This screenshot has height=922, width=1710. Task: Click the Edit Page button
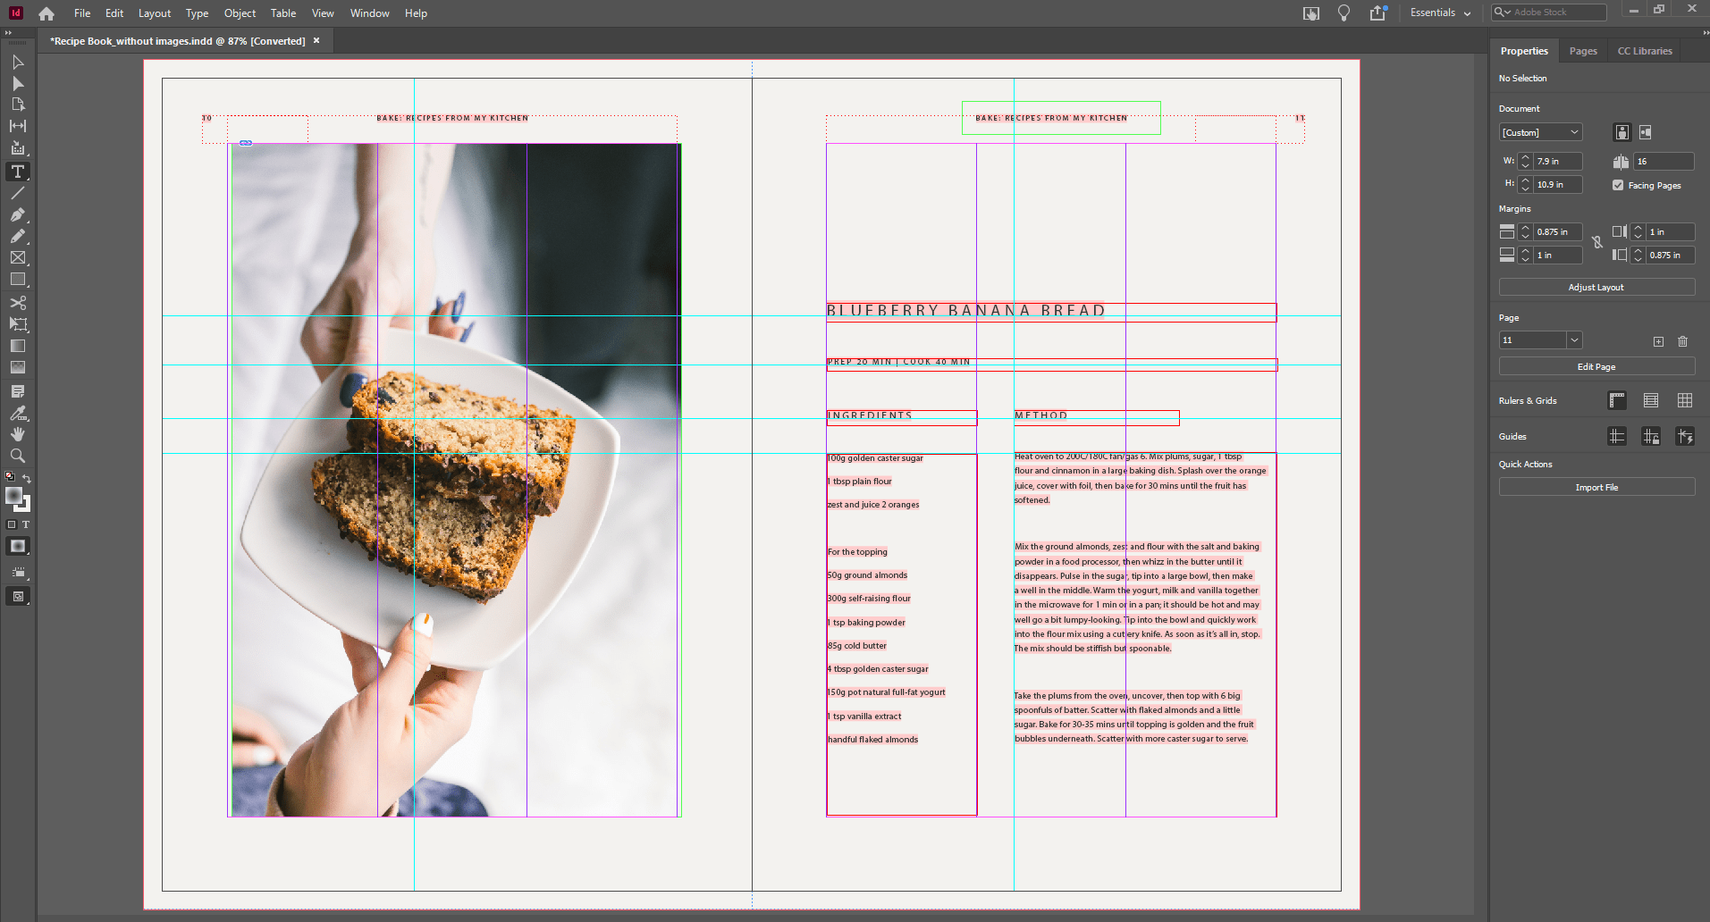(1596, 366)
